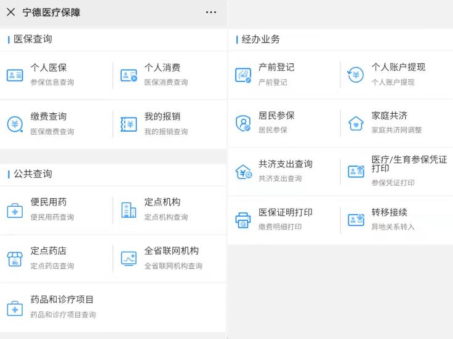Click the 公共查询 section heading
Viewport: 453px width, 339px height.
[33, 174]
